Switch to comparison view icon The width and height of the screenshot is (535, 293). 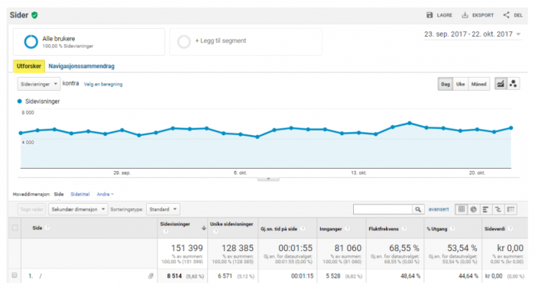(498, 209)
